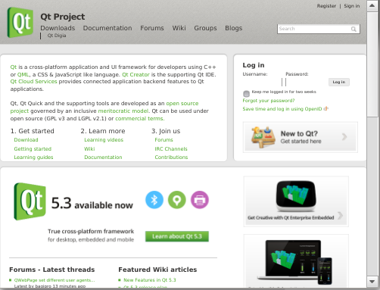Open the Downloads menu item
The image size is (380, 290).
pos(58,28)
